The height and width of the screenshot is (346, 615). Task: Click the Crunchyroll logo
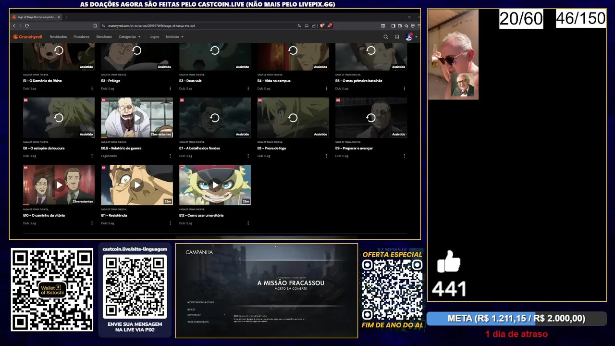[28, 37]
